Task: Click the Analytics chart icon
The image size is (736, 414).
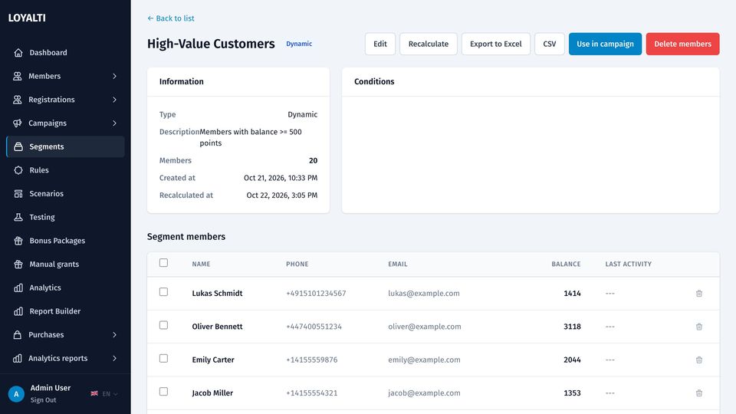Action: click(x=18, y=287)
